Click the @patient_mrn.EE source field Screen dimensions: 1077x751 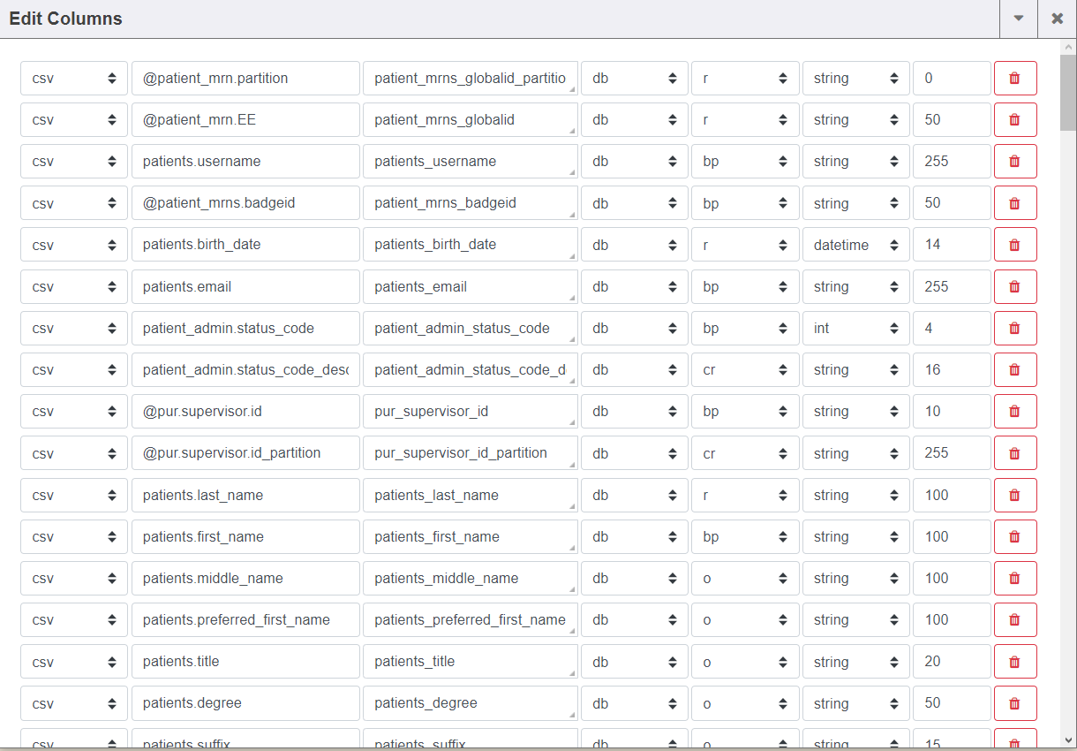pyautogui.click(x=245, y=119)
